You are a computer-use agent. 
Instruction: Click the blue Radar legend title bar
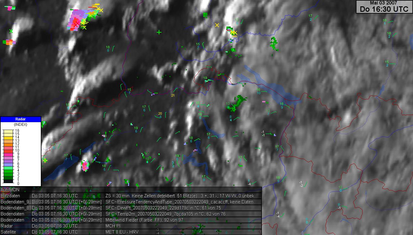click(x=21, y=119)
